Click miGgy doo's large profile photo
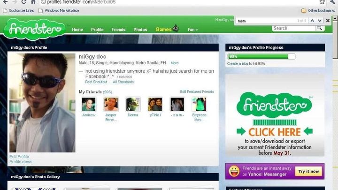Viewport: 338px width, 190px height. [x=42, y=103]
